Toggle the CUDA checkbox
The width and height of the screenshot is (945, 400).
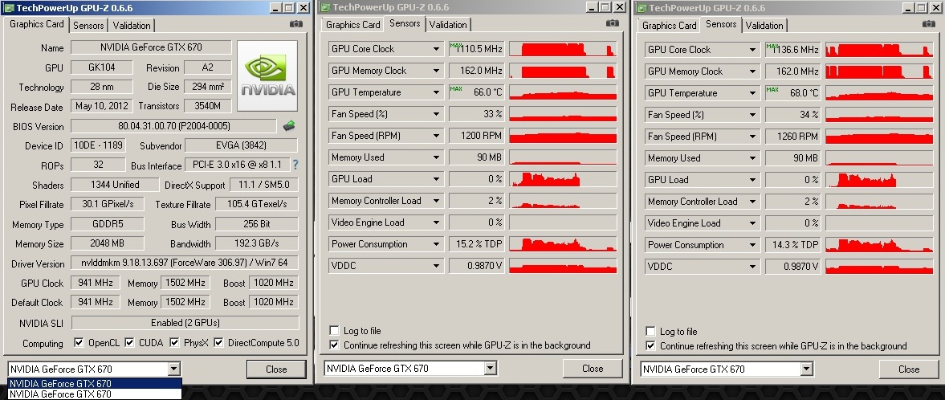click(x=129, y=343)
